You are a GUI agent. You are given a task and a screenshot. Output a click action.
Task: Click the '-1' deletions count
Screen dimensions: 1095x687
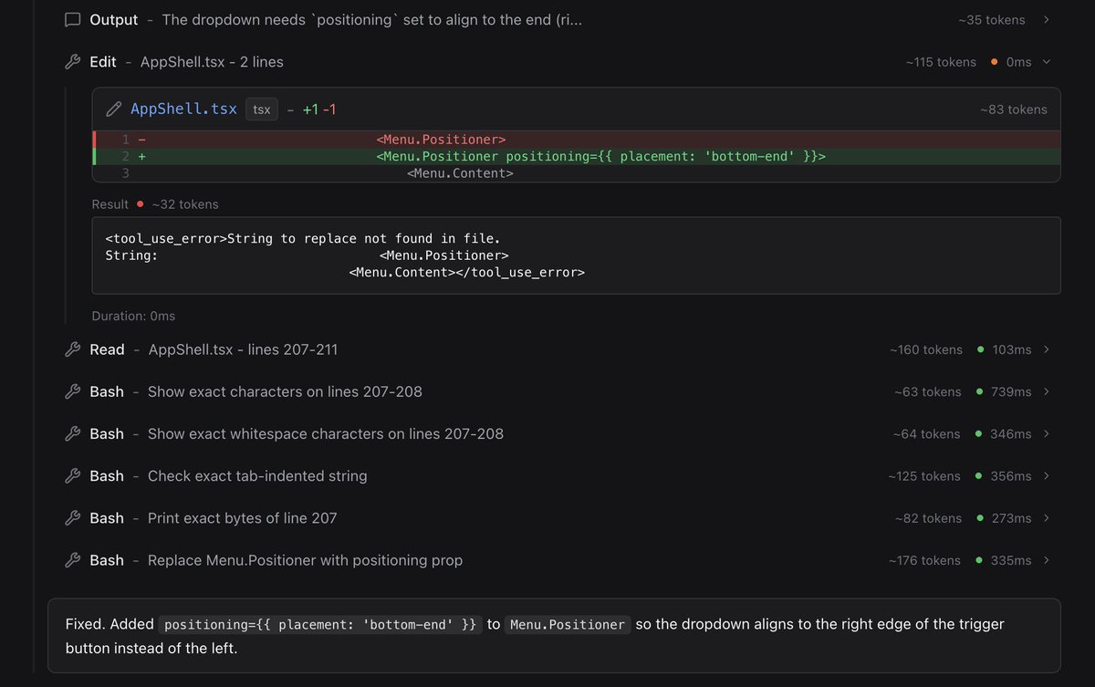click(329, 109)
